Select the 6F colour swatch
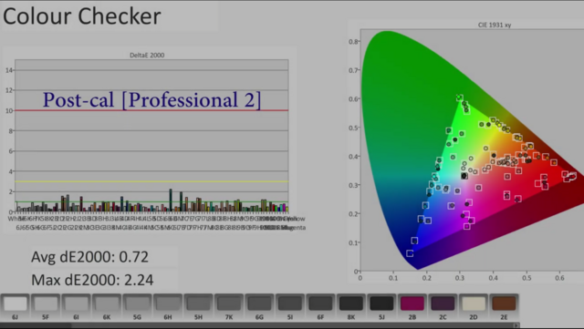 click(320, 303)
